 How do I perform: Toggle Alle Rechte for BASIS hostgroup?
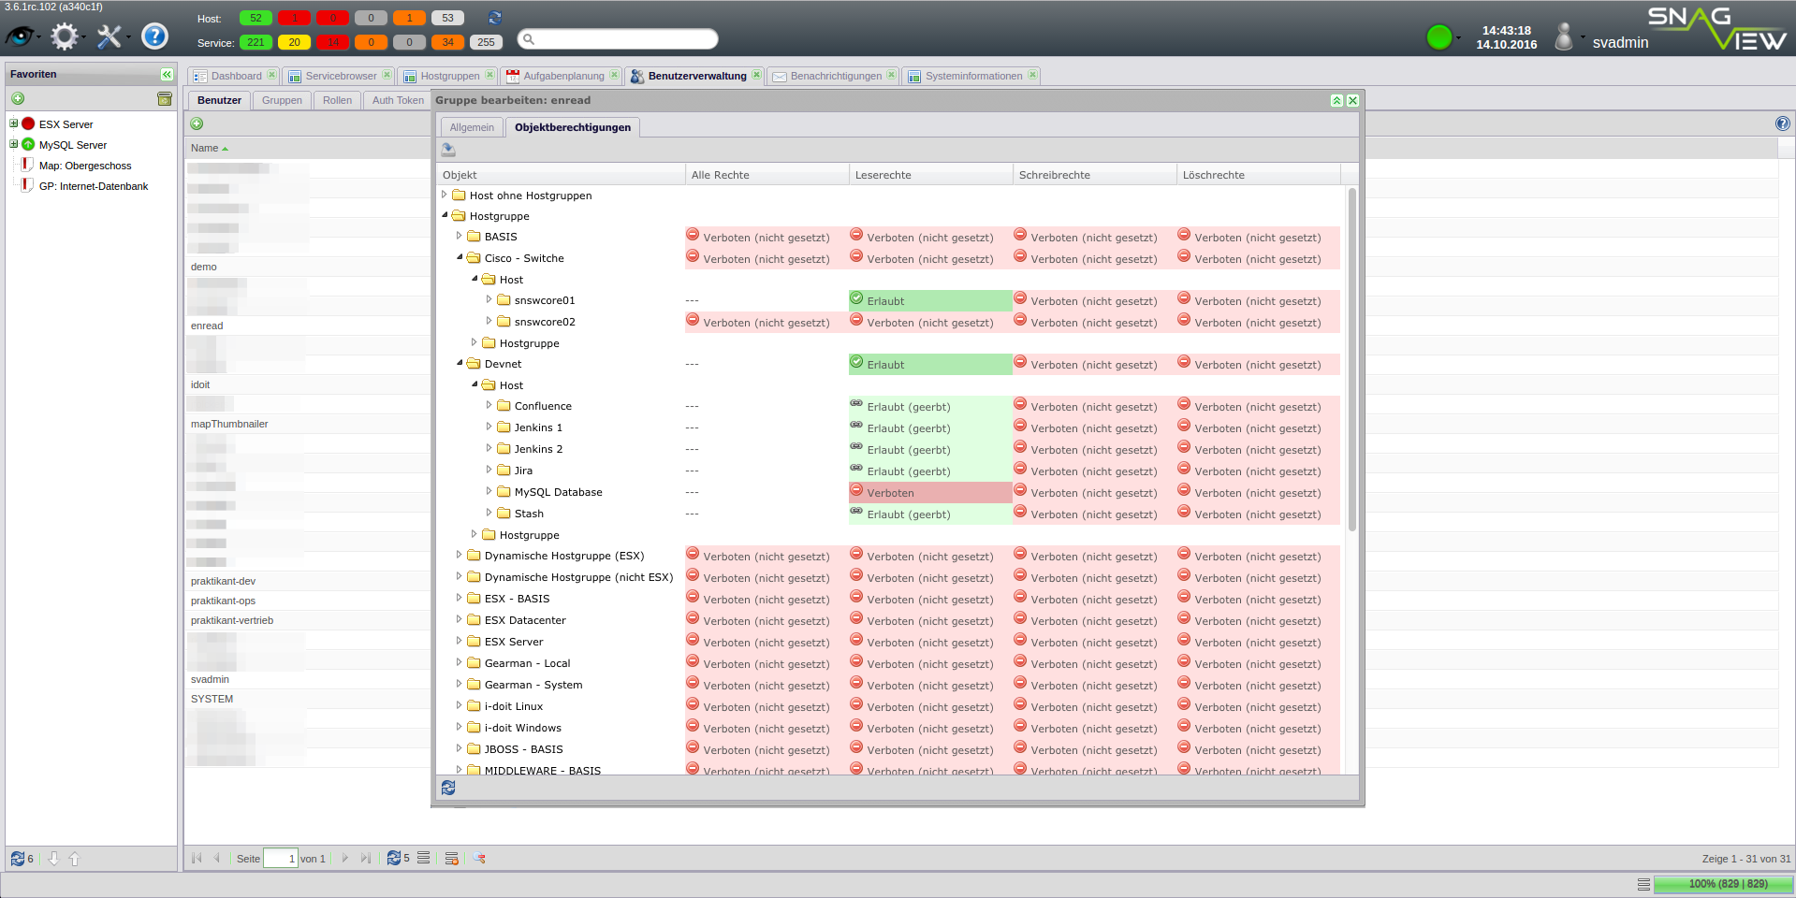click(767, 237)
